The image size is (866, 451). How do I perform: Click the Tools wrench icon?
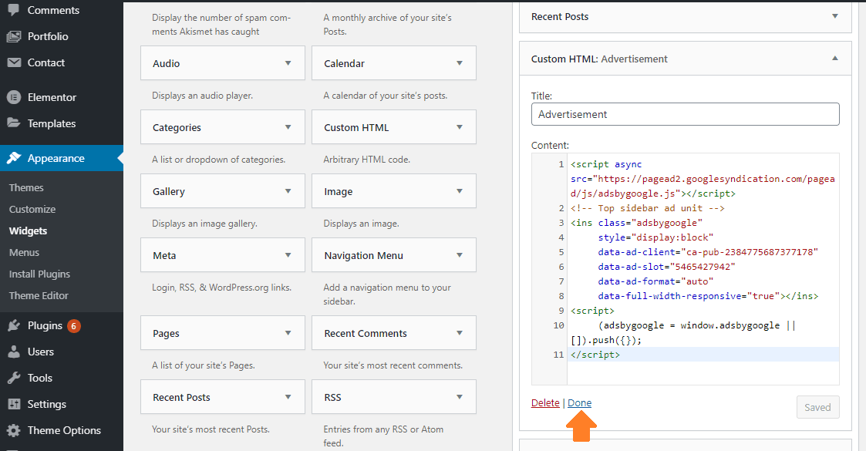[14, 378]
